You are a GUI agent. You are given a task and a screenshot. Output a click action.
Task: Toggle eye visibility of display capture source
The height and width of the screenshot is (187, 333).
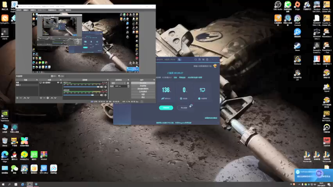coord(58,82)
